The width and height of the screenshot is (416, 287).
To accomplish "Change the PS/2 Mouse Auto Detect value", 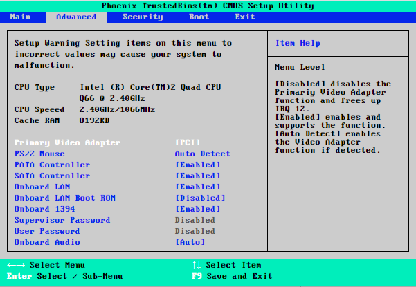I will point(202,154).
